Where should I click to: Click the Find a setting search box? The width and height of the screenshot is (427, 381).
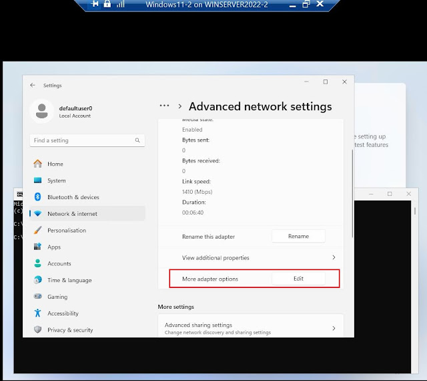[x=87, y=140]
